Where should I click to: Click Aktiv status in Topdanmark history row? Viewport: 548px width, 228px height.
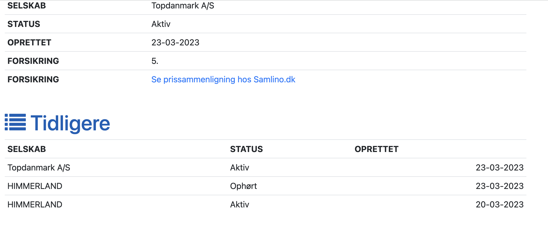coord(239,168)
